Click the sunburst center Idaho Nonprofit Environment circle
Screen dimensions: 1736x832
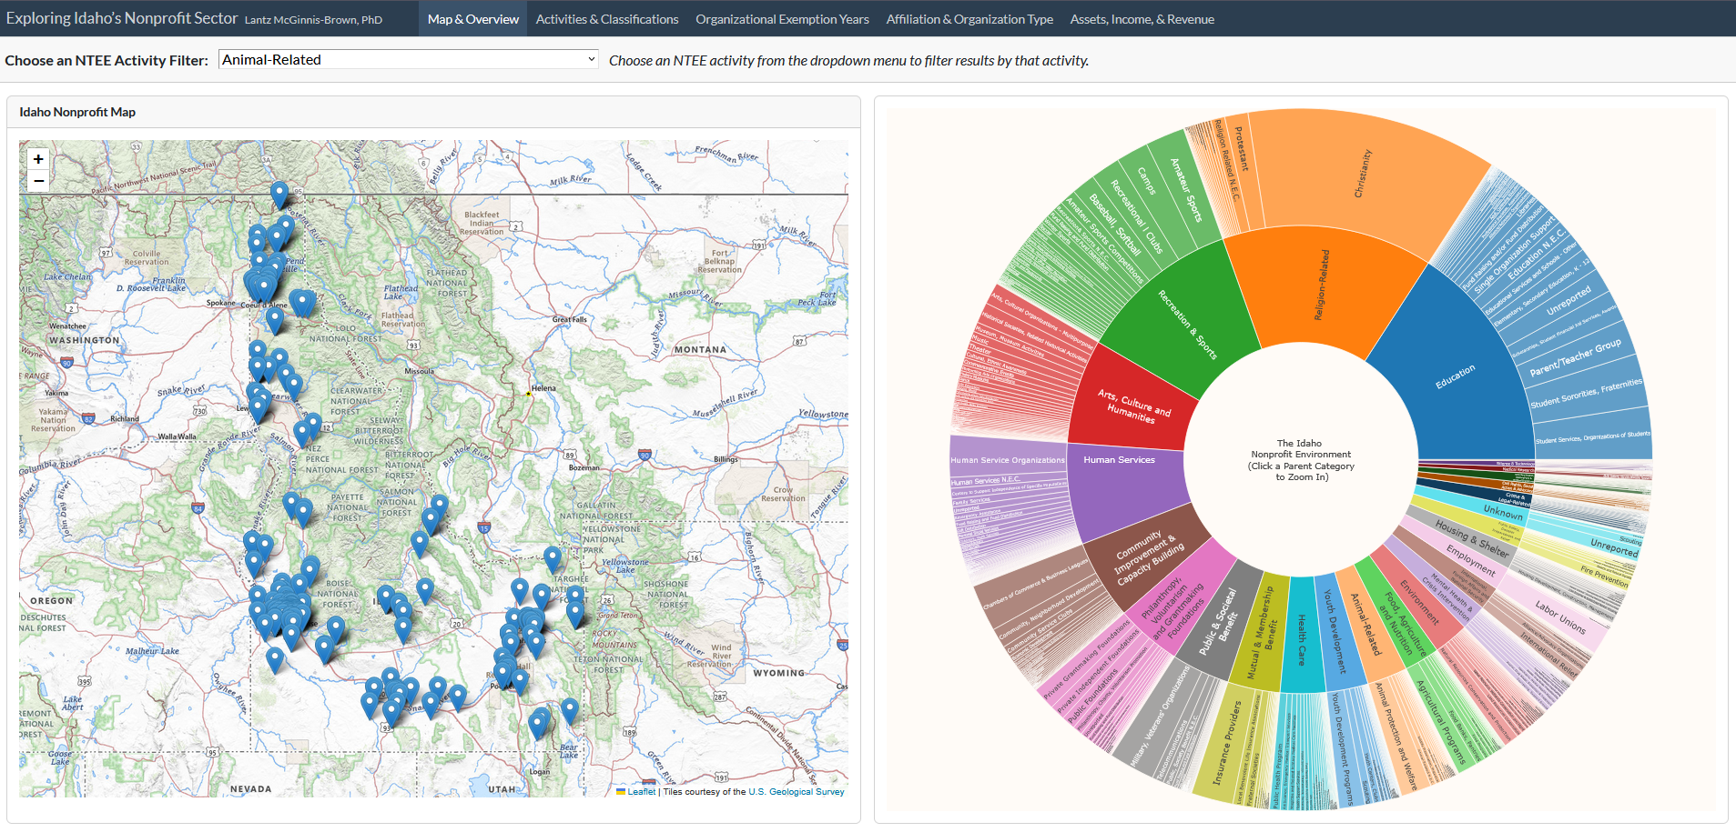[1301, 460]
